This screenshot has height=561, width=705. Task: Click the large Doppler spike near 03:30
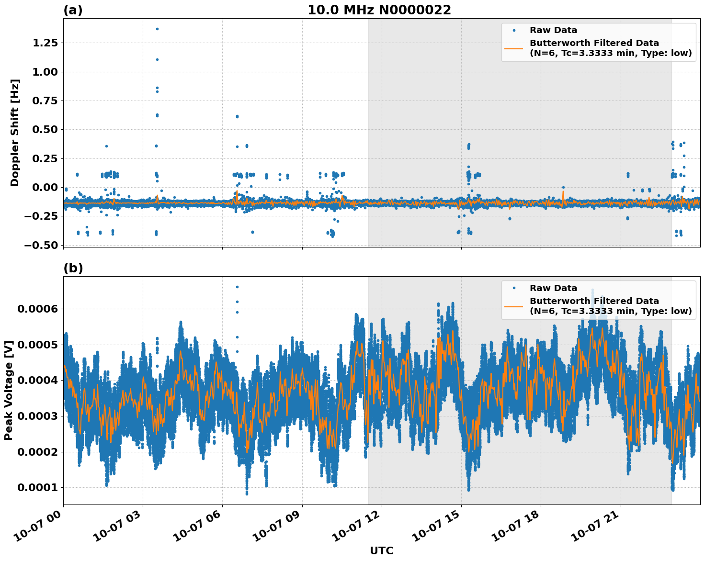157,29
